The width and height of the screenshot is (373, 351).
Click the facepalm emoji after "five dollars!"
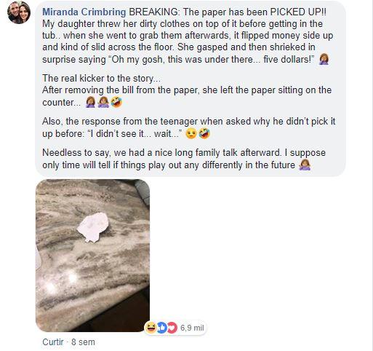point(324,60)
